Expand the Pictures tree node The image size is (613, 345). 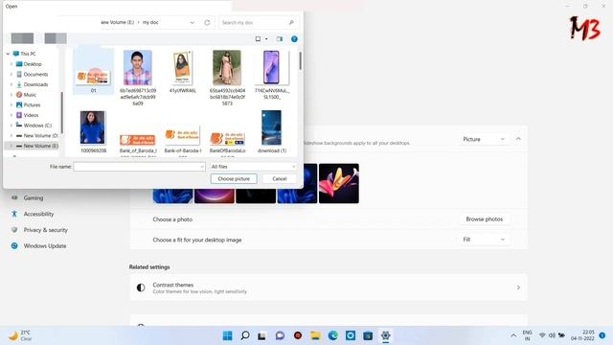click(x=11, y=104)
